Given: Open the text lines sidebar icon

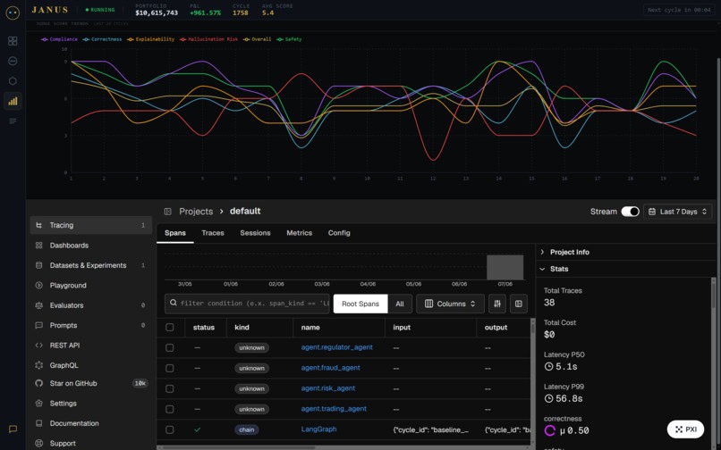Looking at the screenshot, I should point(13,121).
